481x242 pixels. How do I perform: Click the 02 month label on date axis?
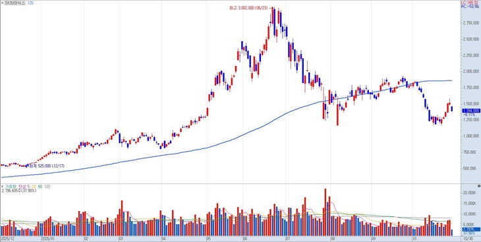86,238
